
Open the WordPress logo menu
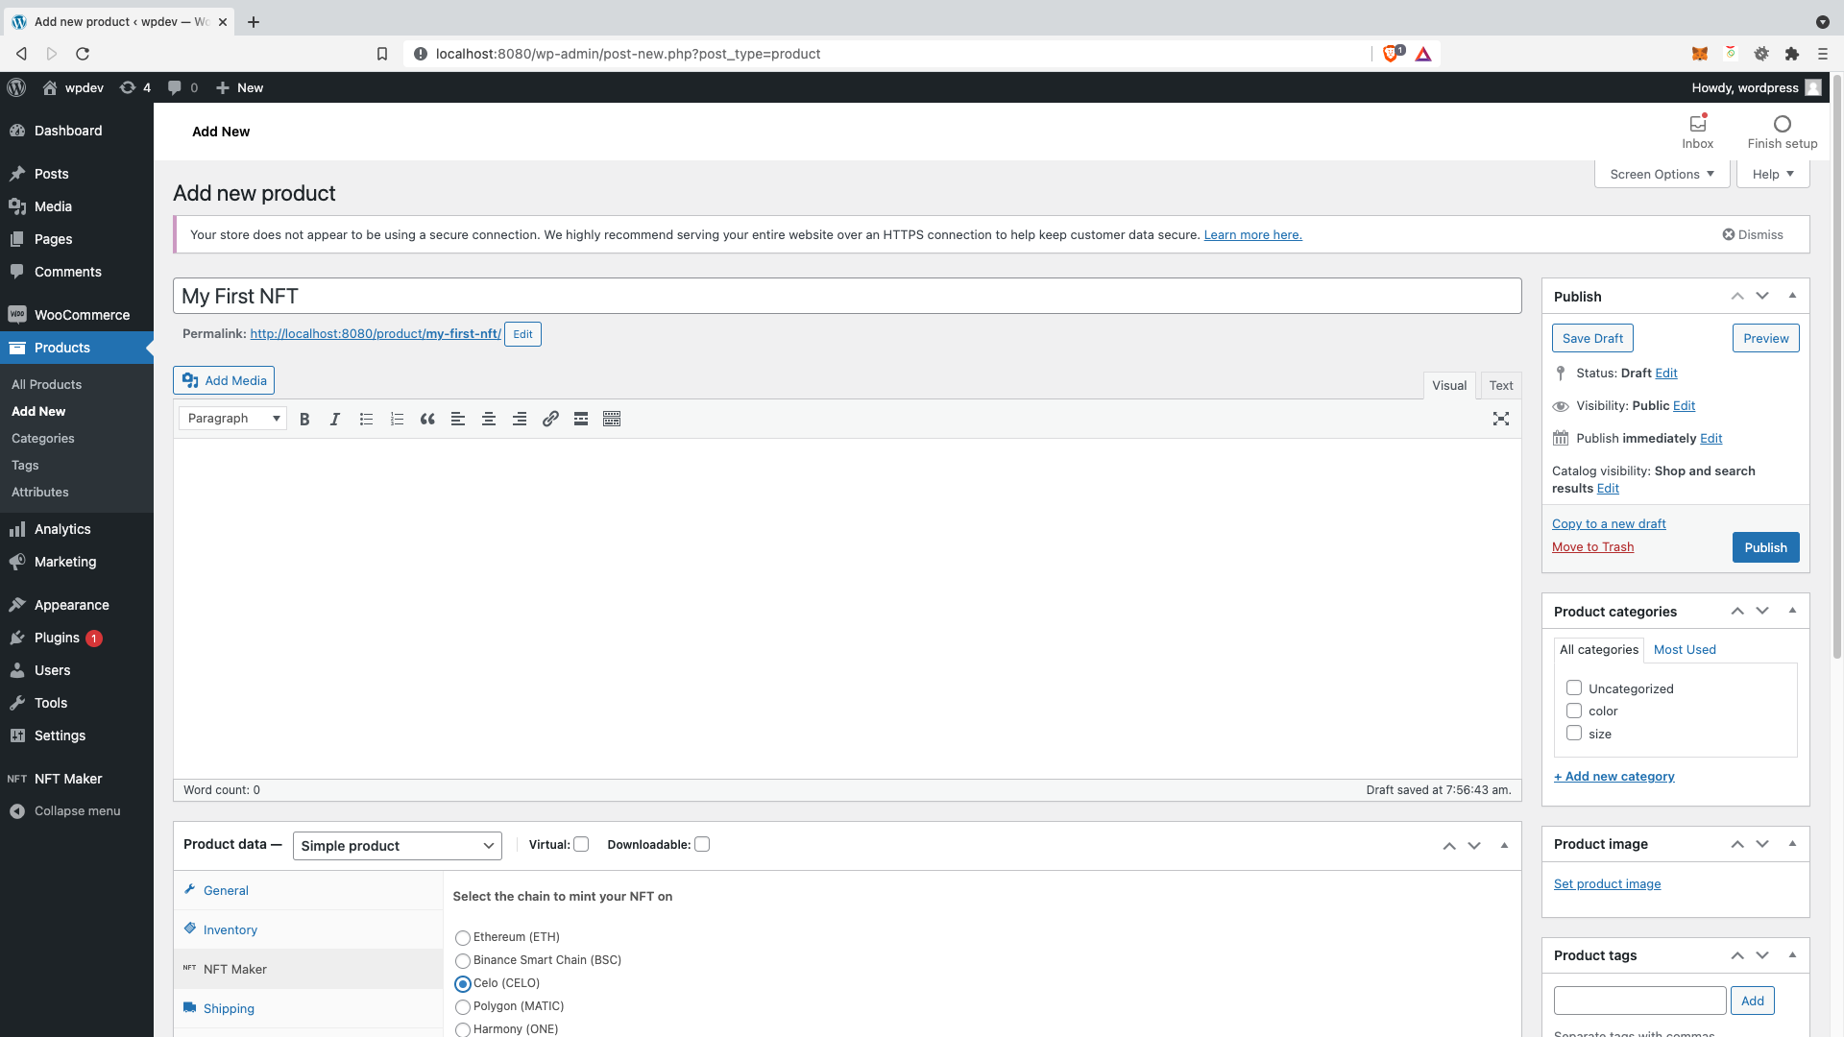point(16,87)
